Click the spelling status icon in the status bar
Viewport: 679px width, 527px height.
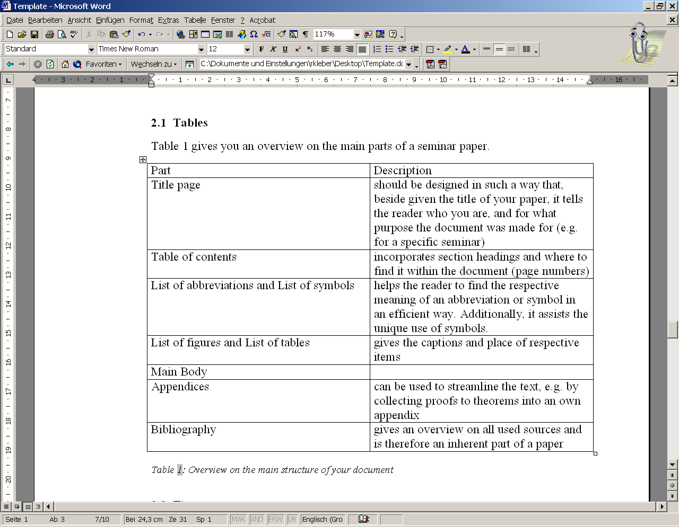pos(364,519)
